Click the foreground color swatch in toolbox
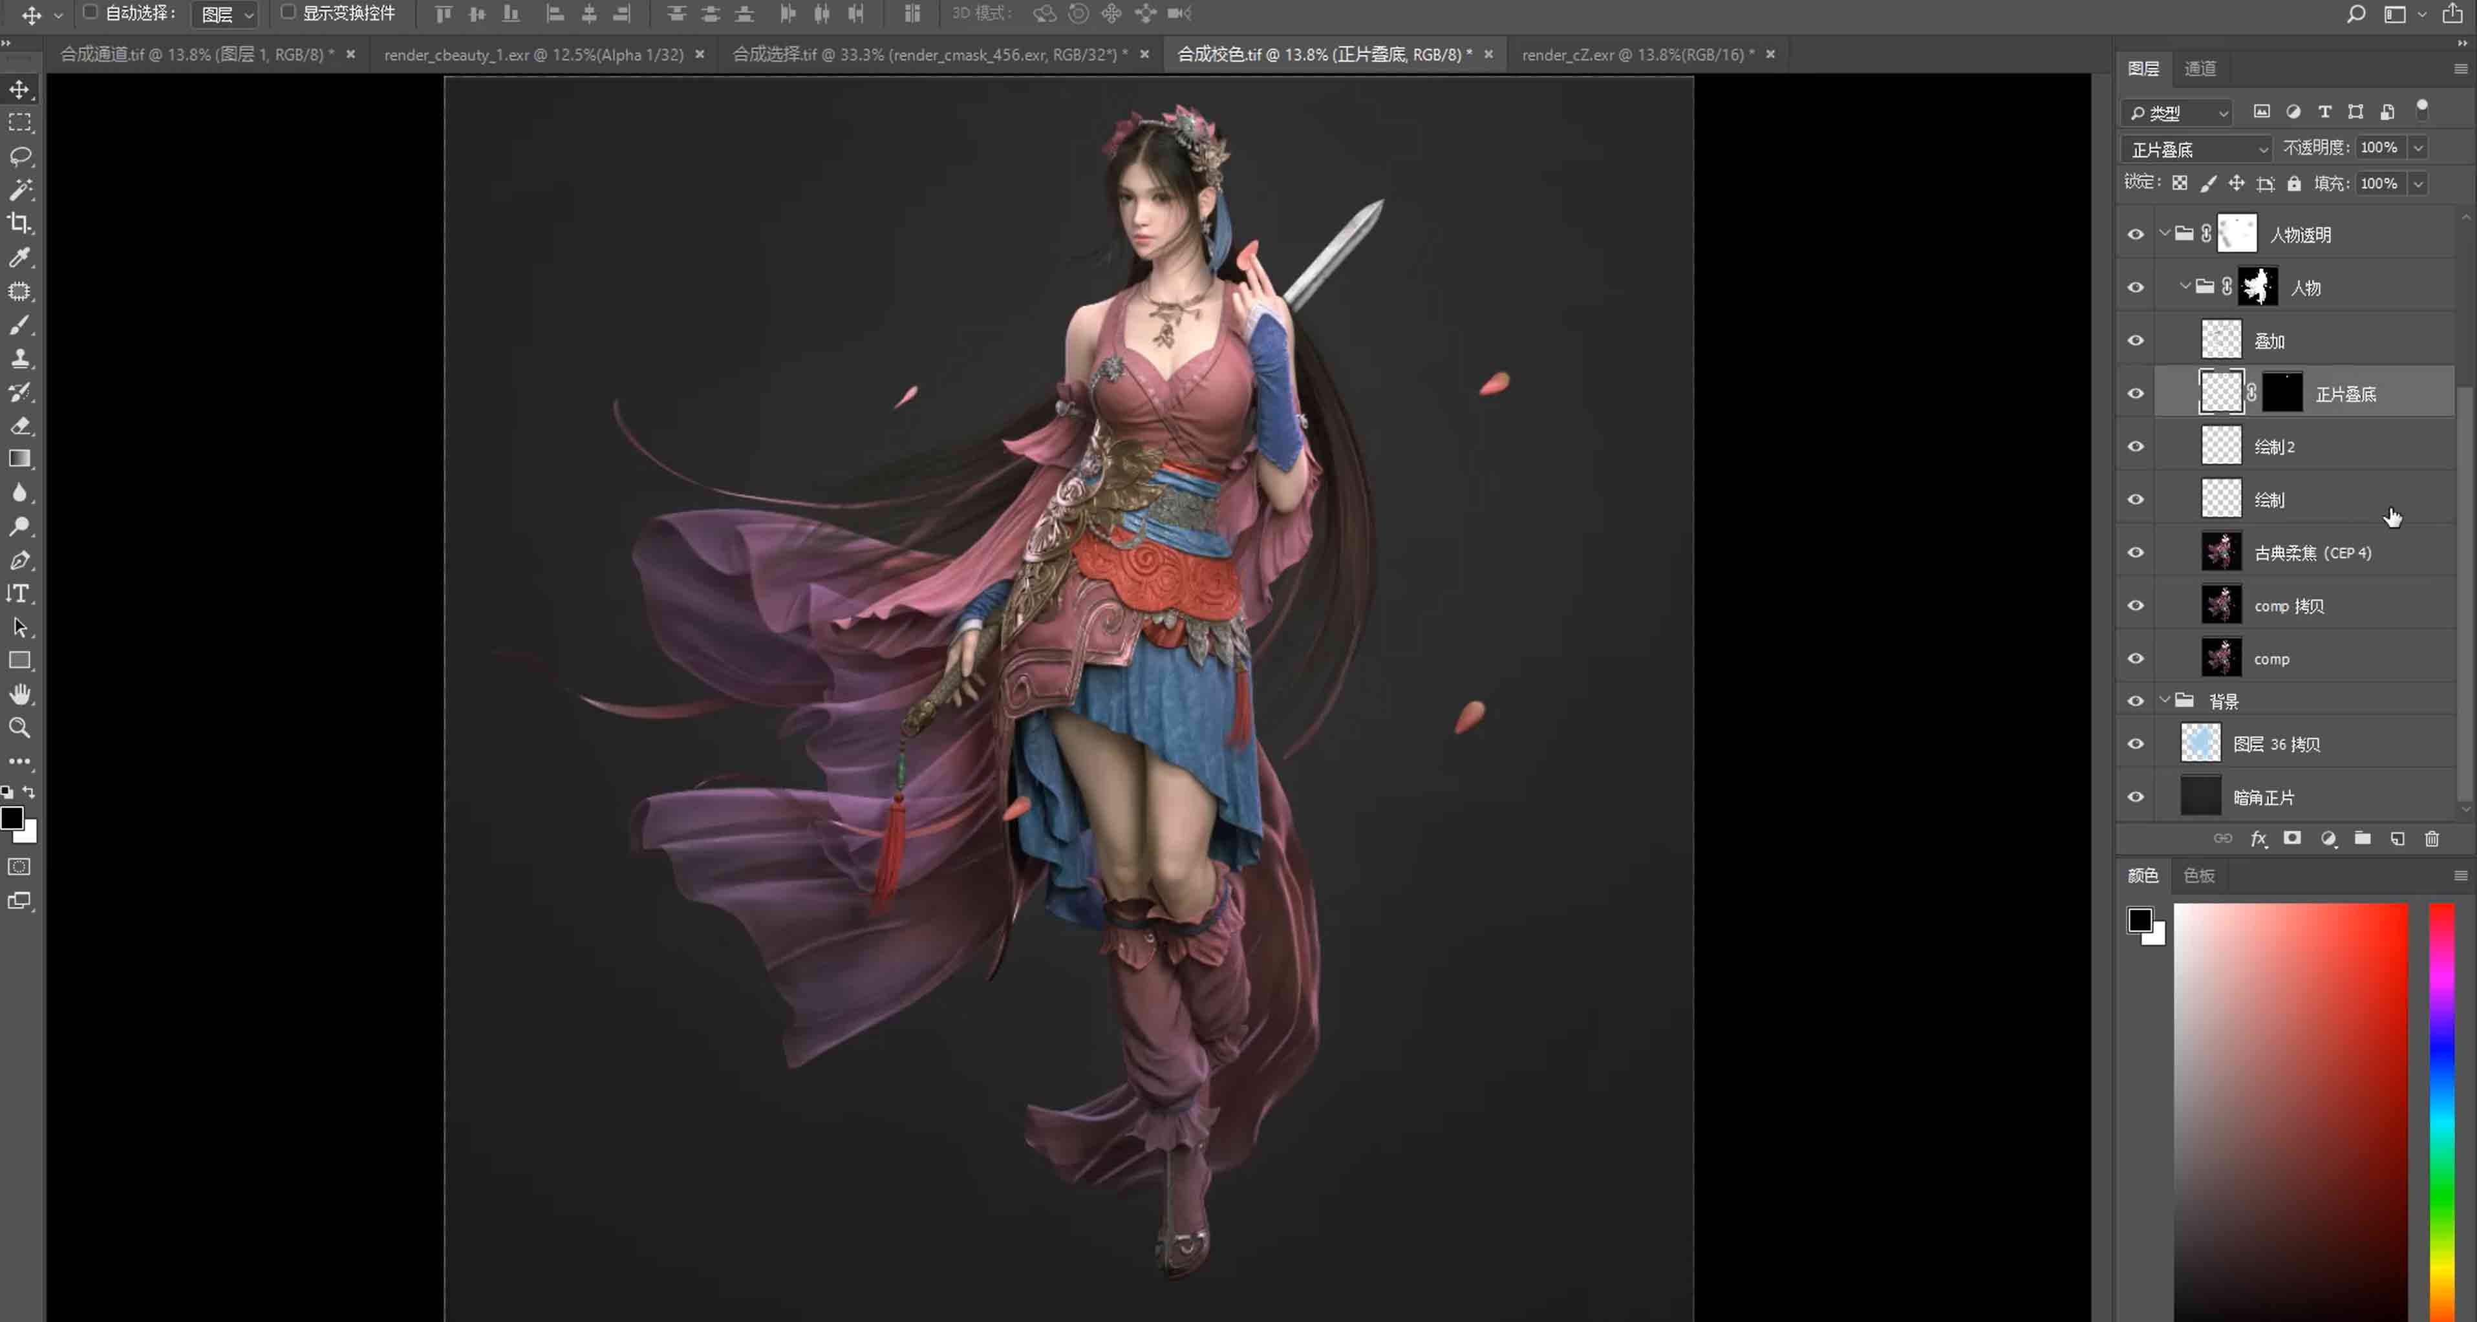This screenshot has width=2477, height=1322. (12, 818)
